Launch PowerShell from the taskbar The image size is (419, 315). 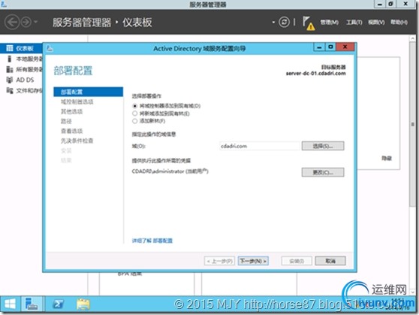58,304
